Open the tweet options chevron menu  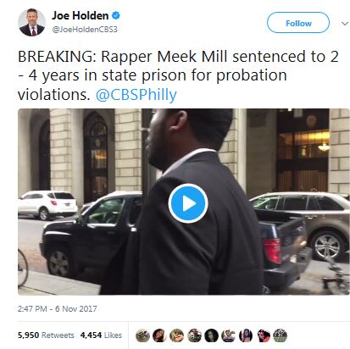[x=345, y=24]
